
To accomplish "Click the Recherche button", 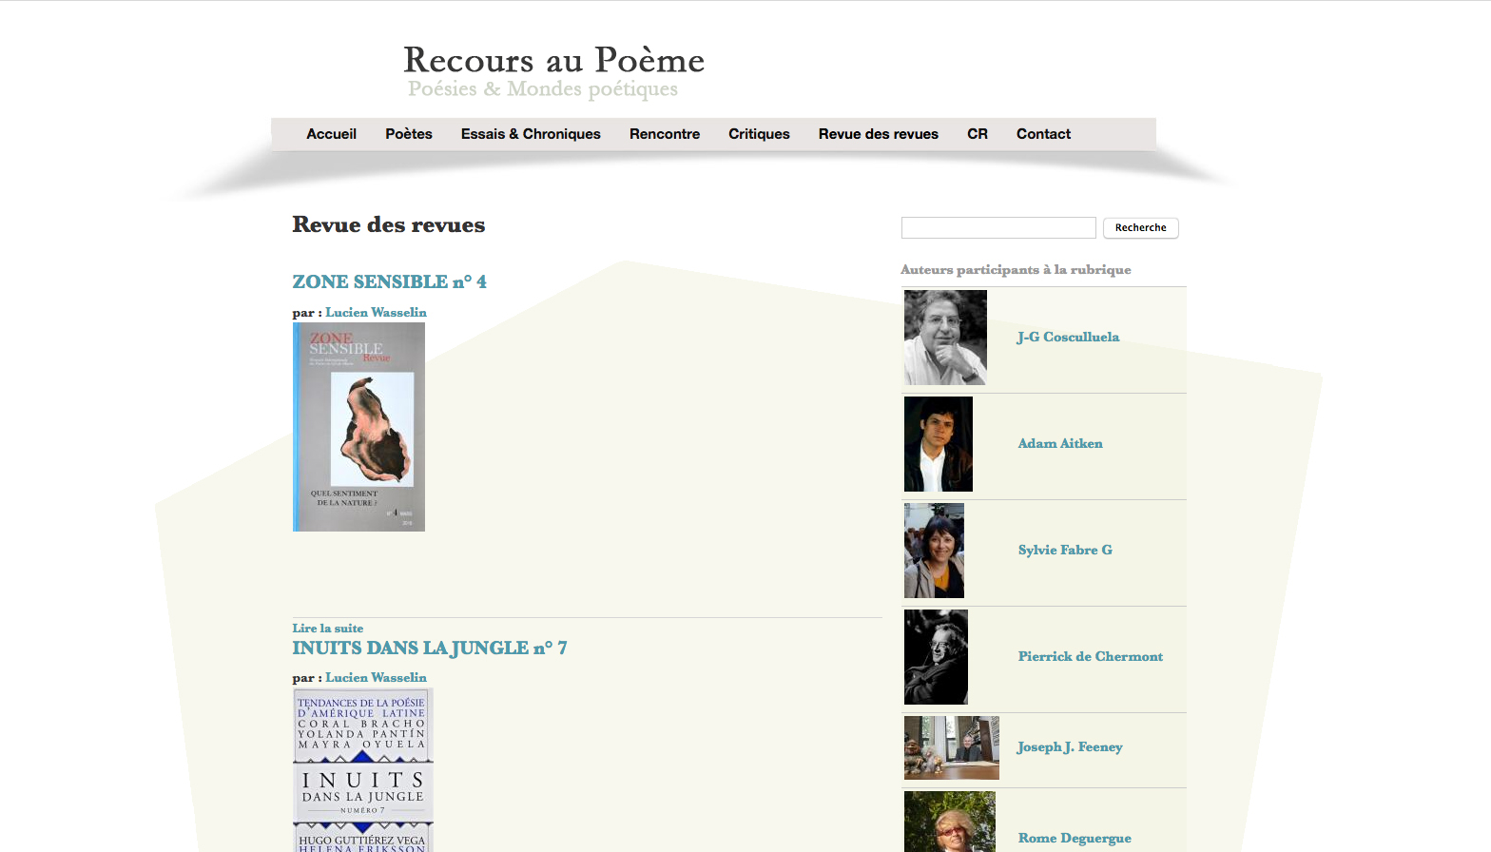I will [1141, 228].
